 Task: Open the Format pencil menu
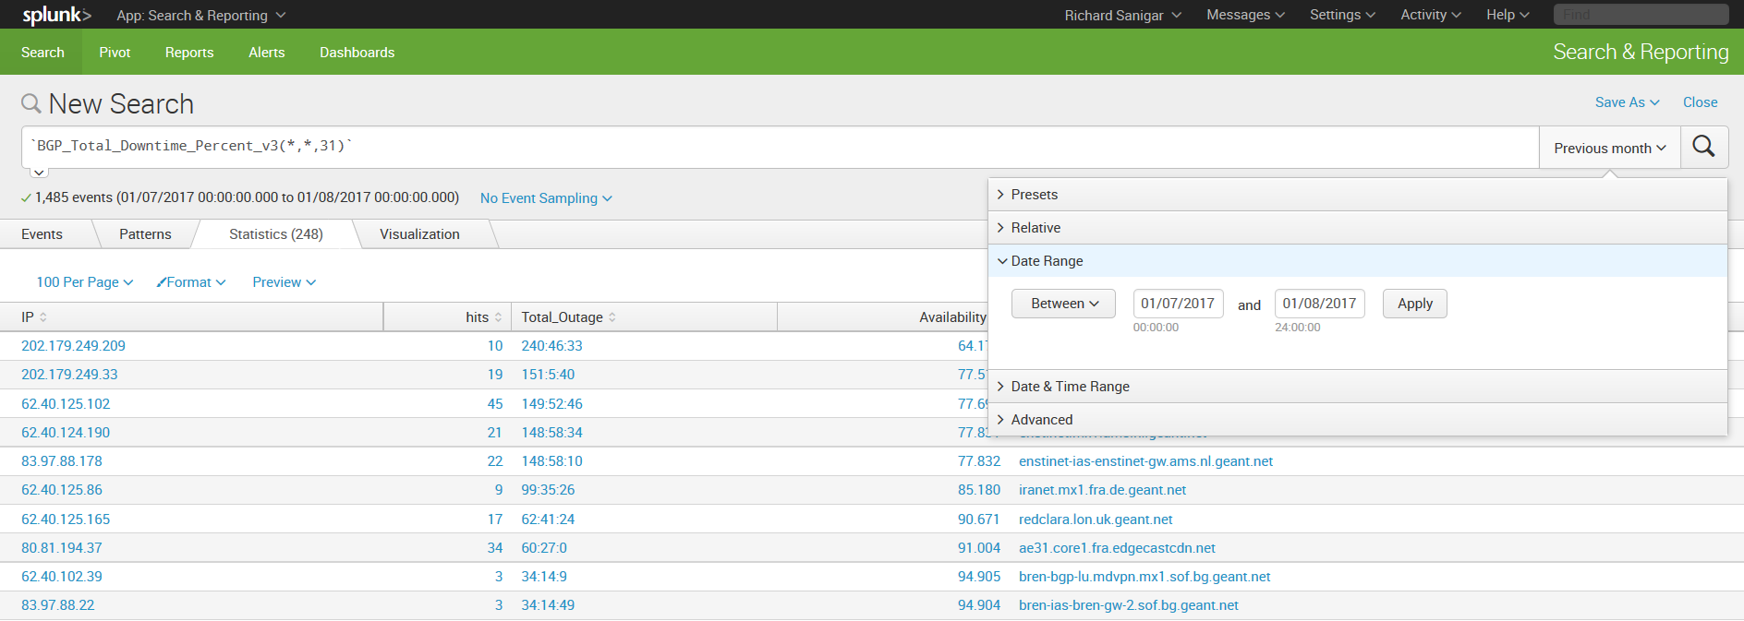point(191,282)
